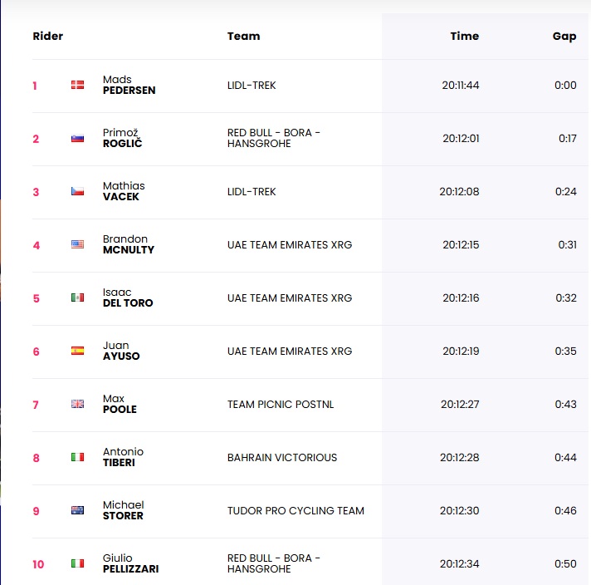Click the Slovenian flag next to Primož Roglič
The image size is (591, 585).
tap(77, 138)
